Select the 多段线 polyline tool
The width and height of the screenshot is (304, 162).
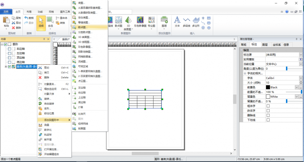point(187,21)
